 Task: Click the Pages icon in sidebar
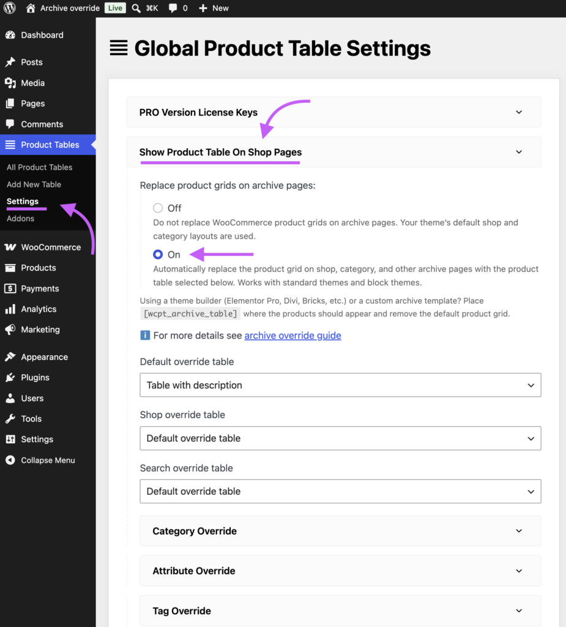[x=10, y=103]
